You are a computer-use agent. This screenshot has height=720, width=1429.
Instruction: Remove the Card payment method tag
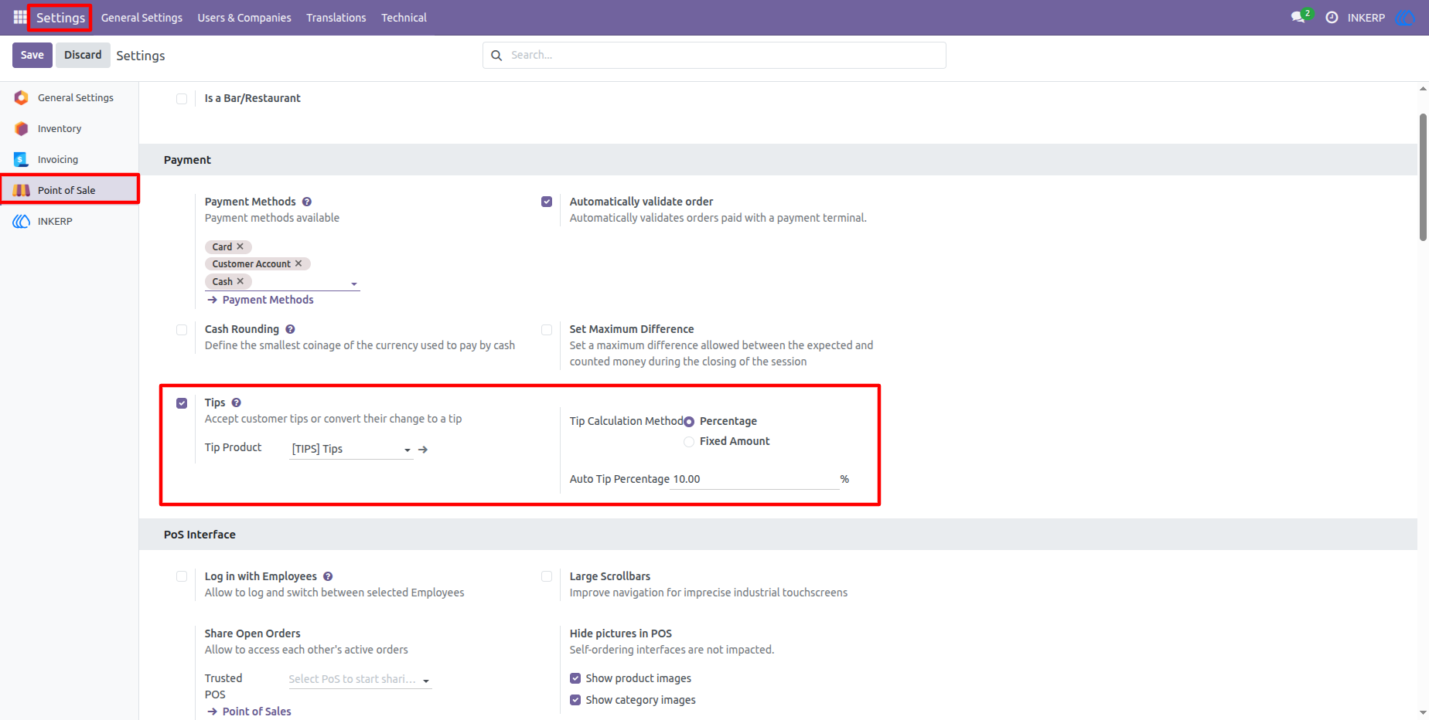[x=240, y=246]
